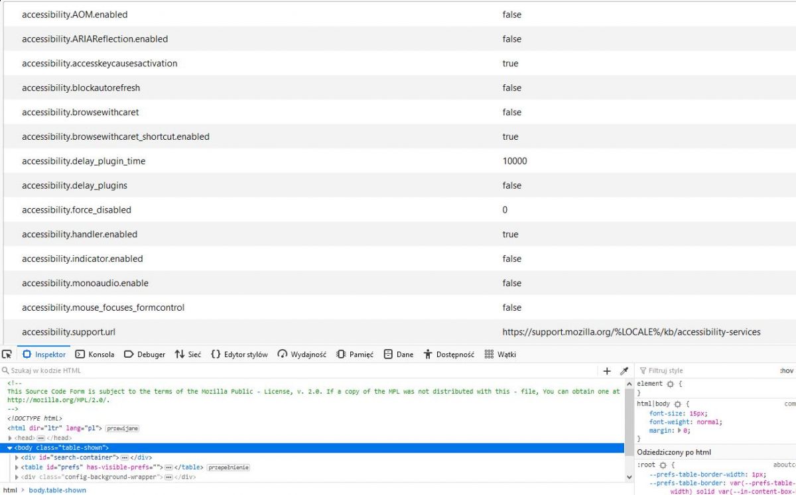Select accessibility.indicator.enabled preference name
This screenshot has height=495, width=796.
[x=82, y=259]
